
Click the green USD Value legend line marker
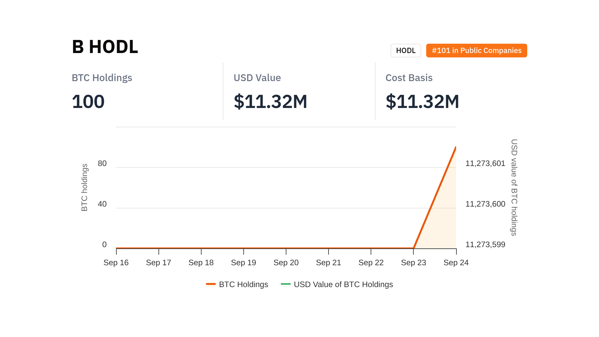click(x=285, y=284)
